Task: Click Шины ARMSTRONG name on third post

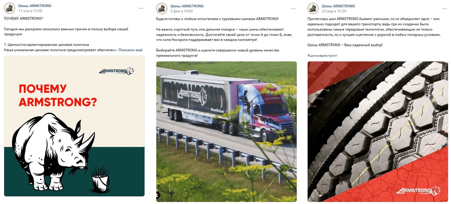Action: pyautogui.click(x=338, y=6)
